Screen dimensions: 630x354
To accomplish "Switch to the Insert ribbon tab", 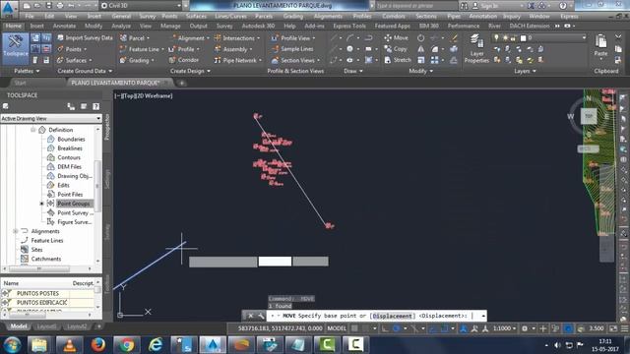I will [x=37, y=26].
